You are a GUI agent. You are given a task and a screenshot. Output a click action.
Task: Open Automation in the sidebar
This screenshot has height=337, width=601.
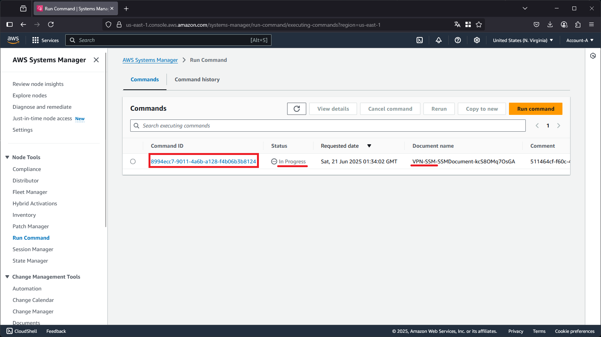click(27, 289)
